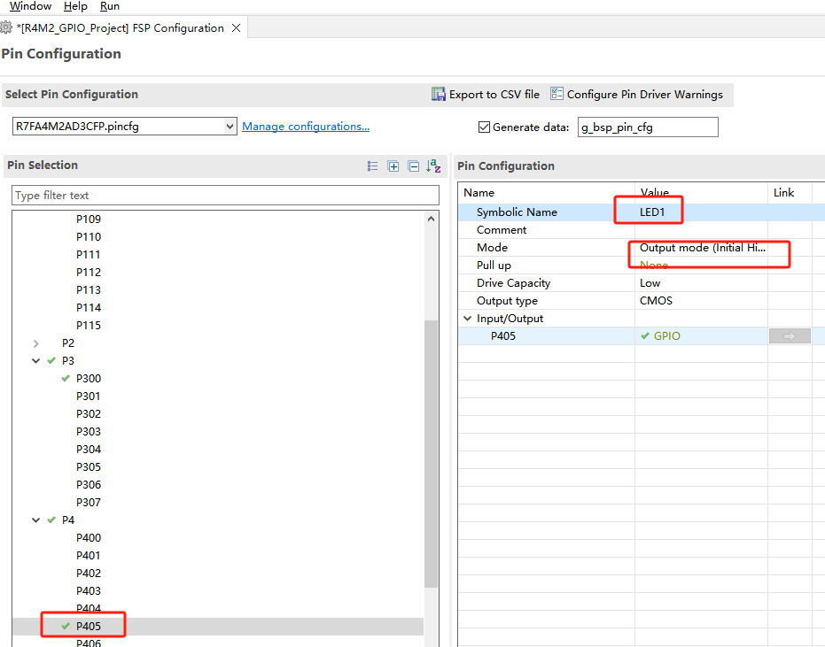Open Configure Pin Driver Warnings

[644, 95]
